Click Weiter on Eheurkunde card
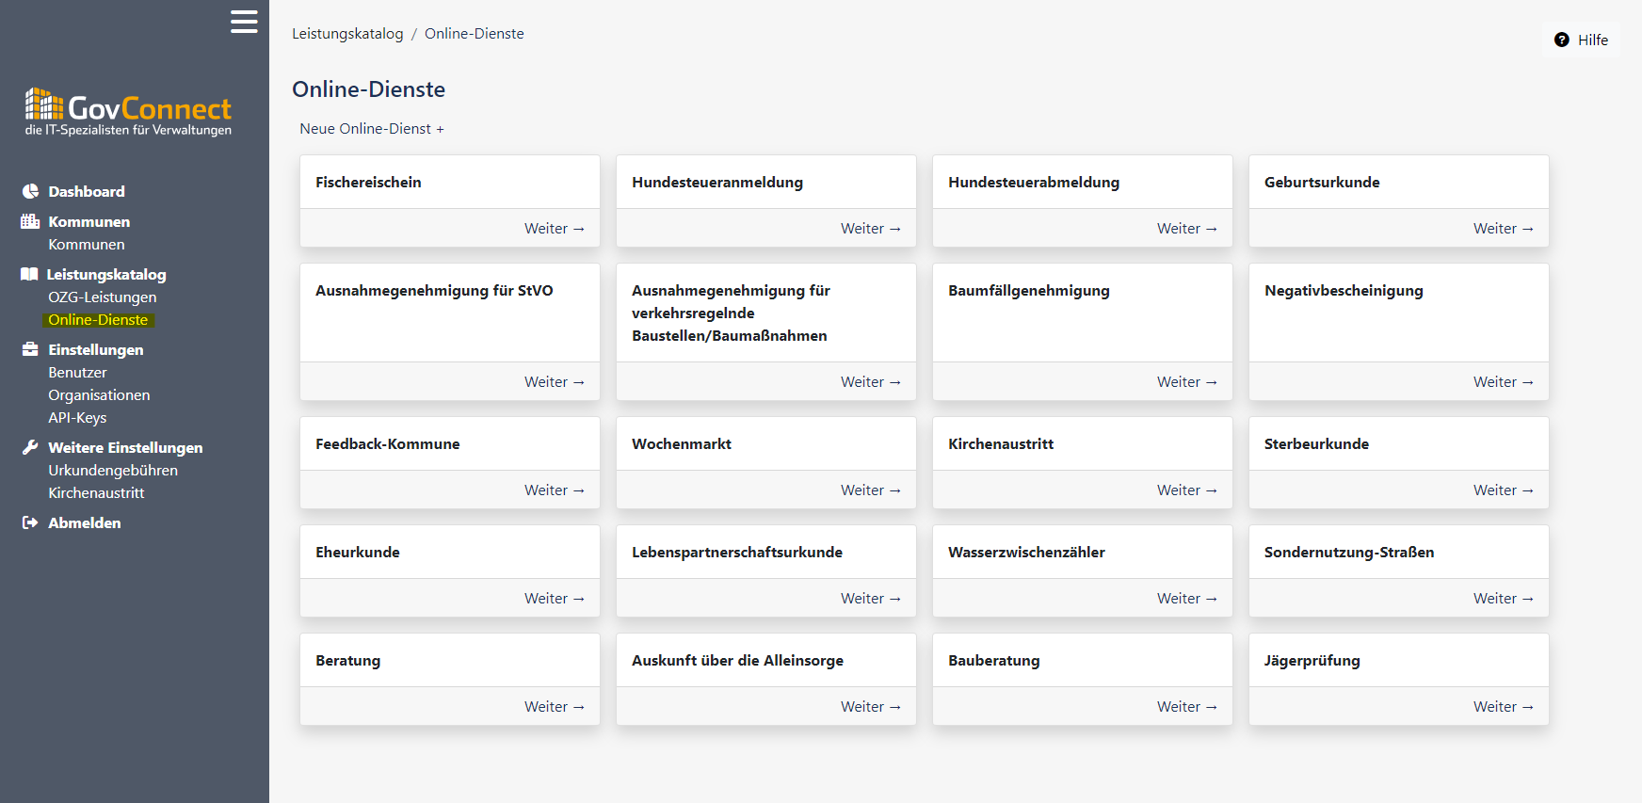Image resolution: width=1642 pixels, height=803 pixels. (555, 598)
